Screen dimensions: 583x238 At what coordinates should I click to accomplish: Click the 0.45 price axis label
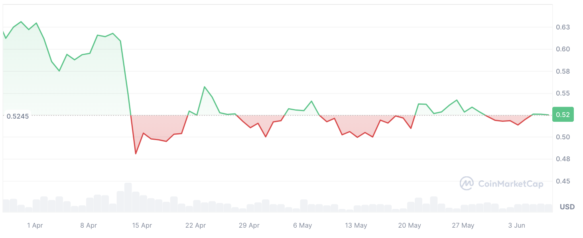point(563,181)
